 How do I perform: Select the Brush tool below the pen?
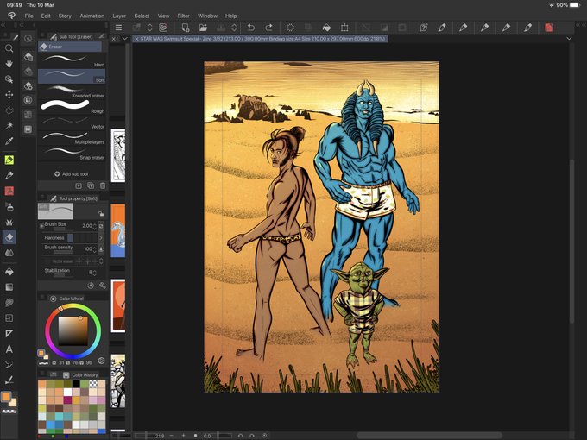click(x=9, y=175)
